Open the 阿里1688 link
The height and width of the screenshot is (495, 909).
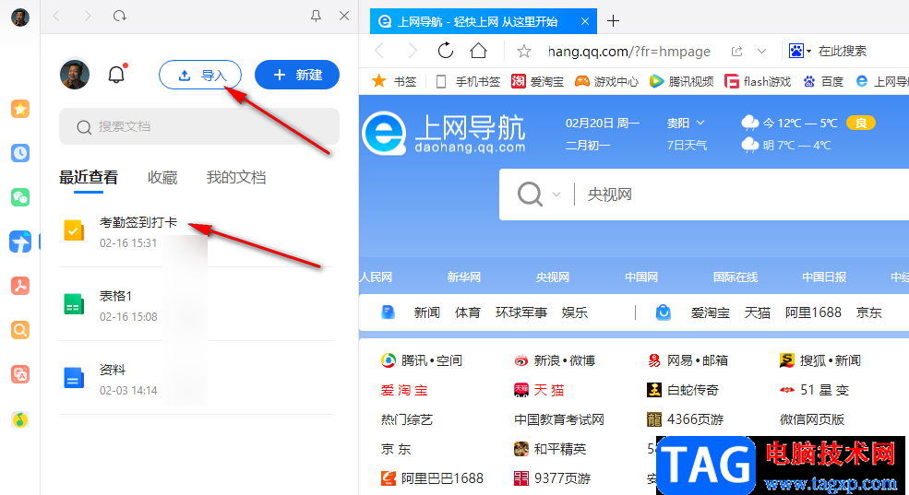tap(813, 312)
